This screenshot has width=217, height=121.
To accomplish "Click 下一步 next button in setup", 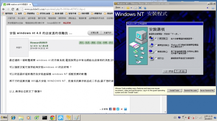I will point(180,71).
